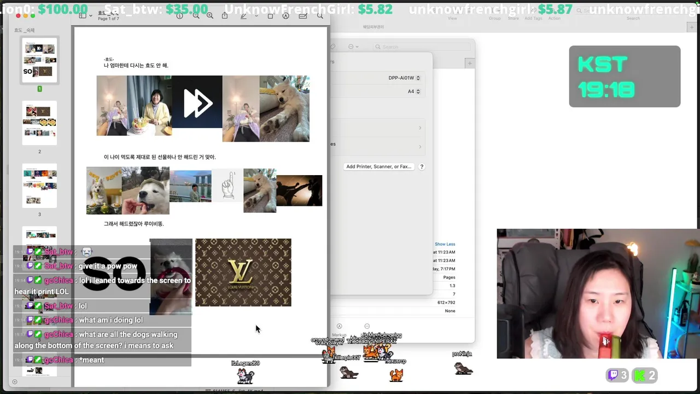
Task: Click the Louis Vuitton image in document
Action: 243,273
